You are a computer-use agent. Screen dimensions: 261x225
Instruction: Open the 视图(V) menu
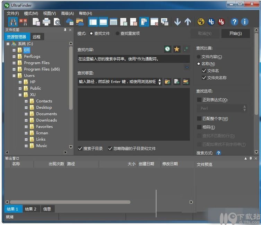coord(50,13)
